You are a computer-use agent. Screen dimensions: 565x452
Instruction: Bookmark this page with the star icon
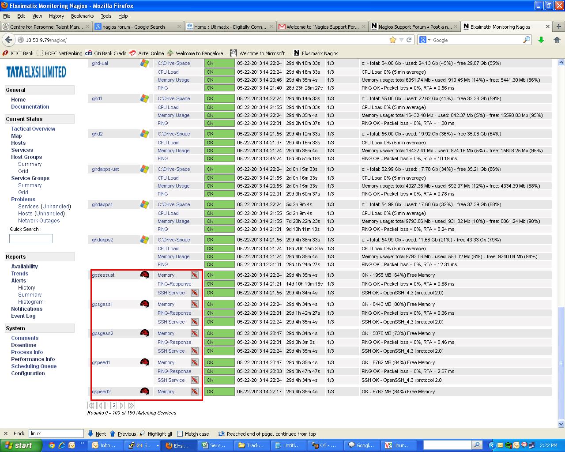[x=392, y=40]
